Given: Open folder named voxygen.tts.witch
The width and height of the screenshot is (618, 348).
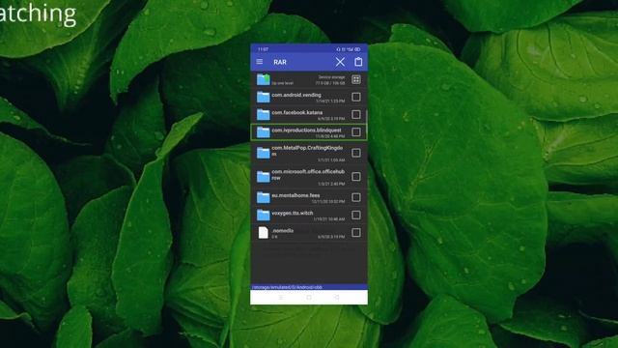Looking at the screenshot, I should (293, 213).
